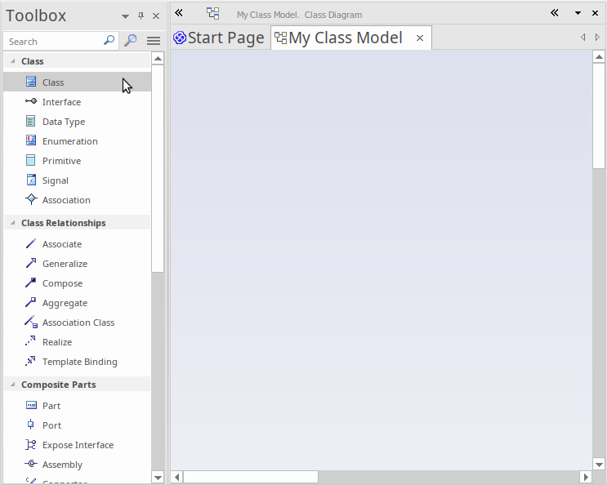The height and width of the screenshot is (485, 607).
Task: Collapse the Class toolbox section
Action: [12, 61]
